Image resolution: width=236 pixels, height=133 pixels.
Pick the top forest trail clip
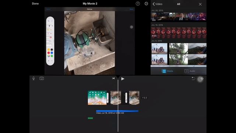tap(178, 48)
